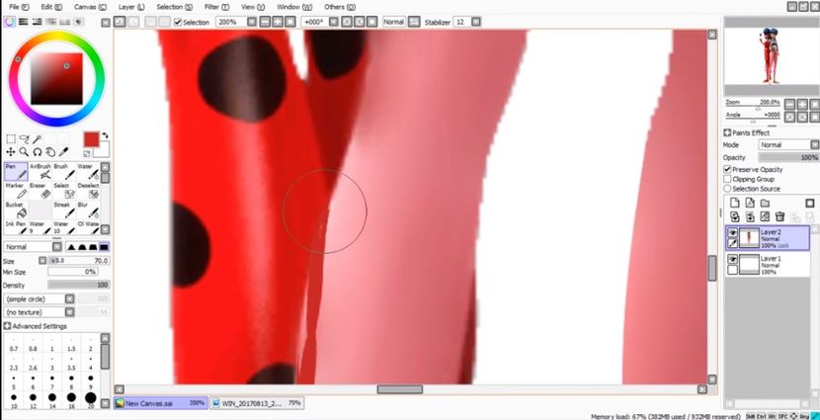Swap foreground and background colors
The image size is (820, 420).
pyautogui.click(x=105, y=135)
